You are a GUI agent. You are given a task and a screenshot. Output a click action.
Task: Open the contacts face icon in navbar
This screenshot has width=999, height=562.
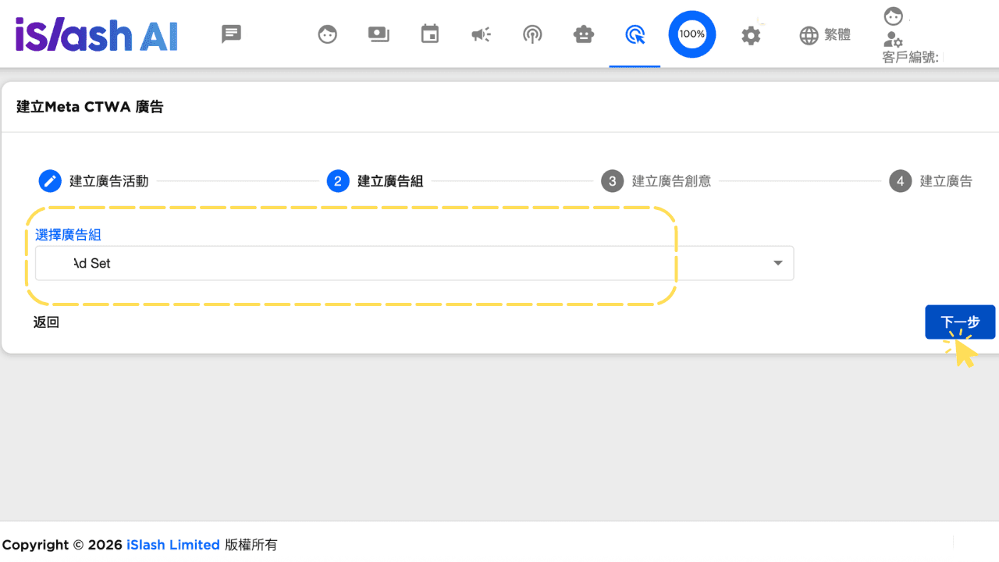tap(328, 34)
